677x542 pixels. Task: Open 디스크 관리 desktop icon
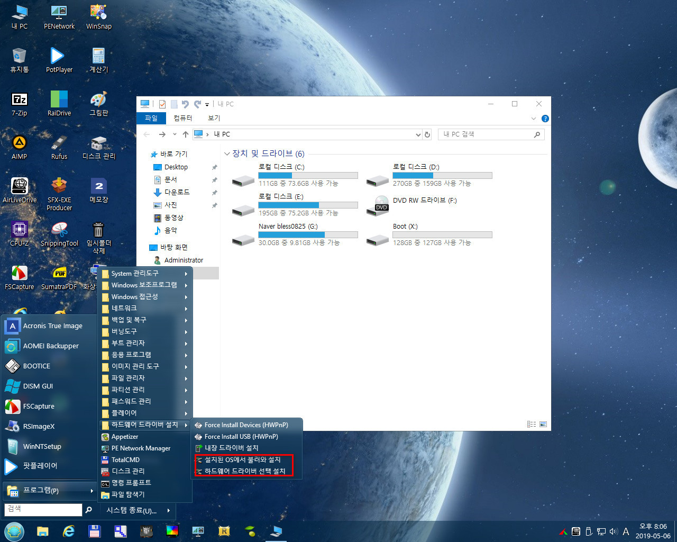(x=98, y=148)
